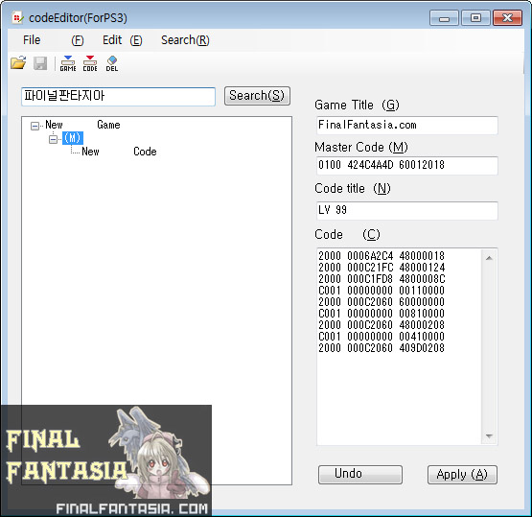
Task: Open the File (F) menu
Action: 54,40
